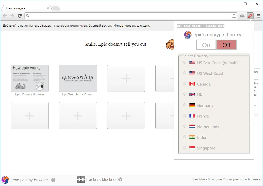Select Germany radio button
Viewport: 263px width, 186px height.
185,105
